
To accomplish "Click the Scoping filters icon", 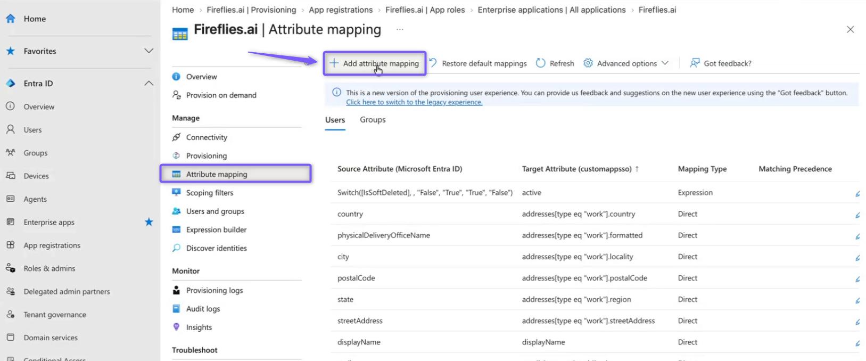I will tap(176, 193).
